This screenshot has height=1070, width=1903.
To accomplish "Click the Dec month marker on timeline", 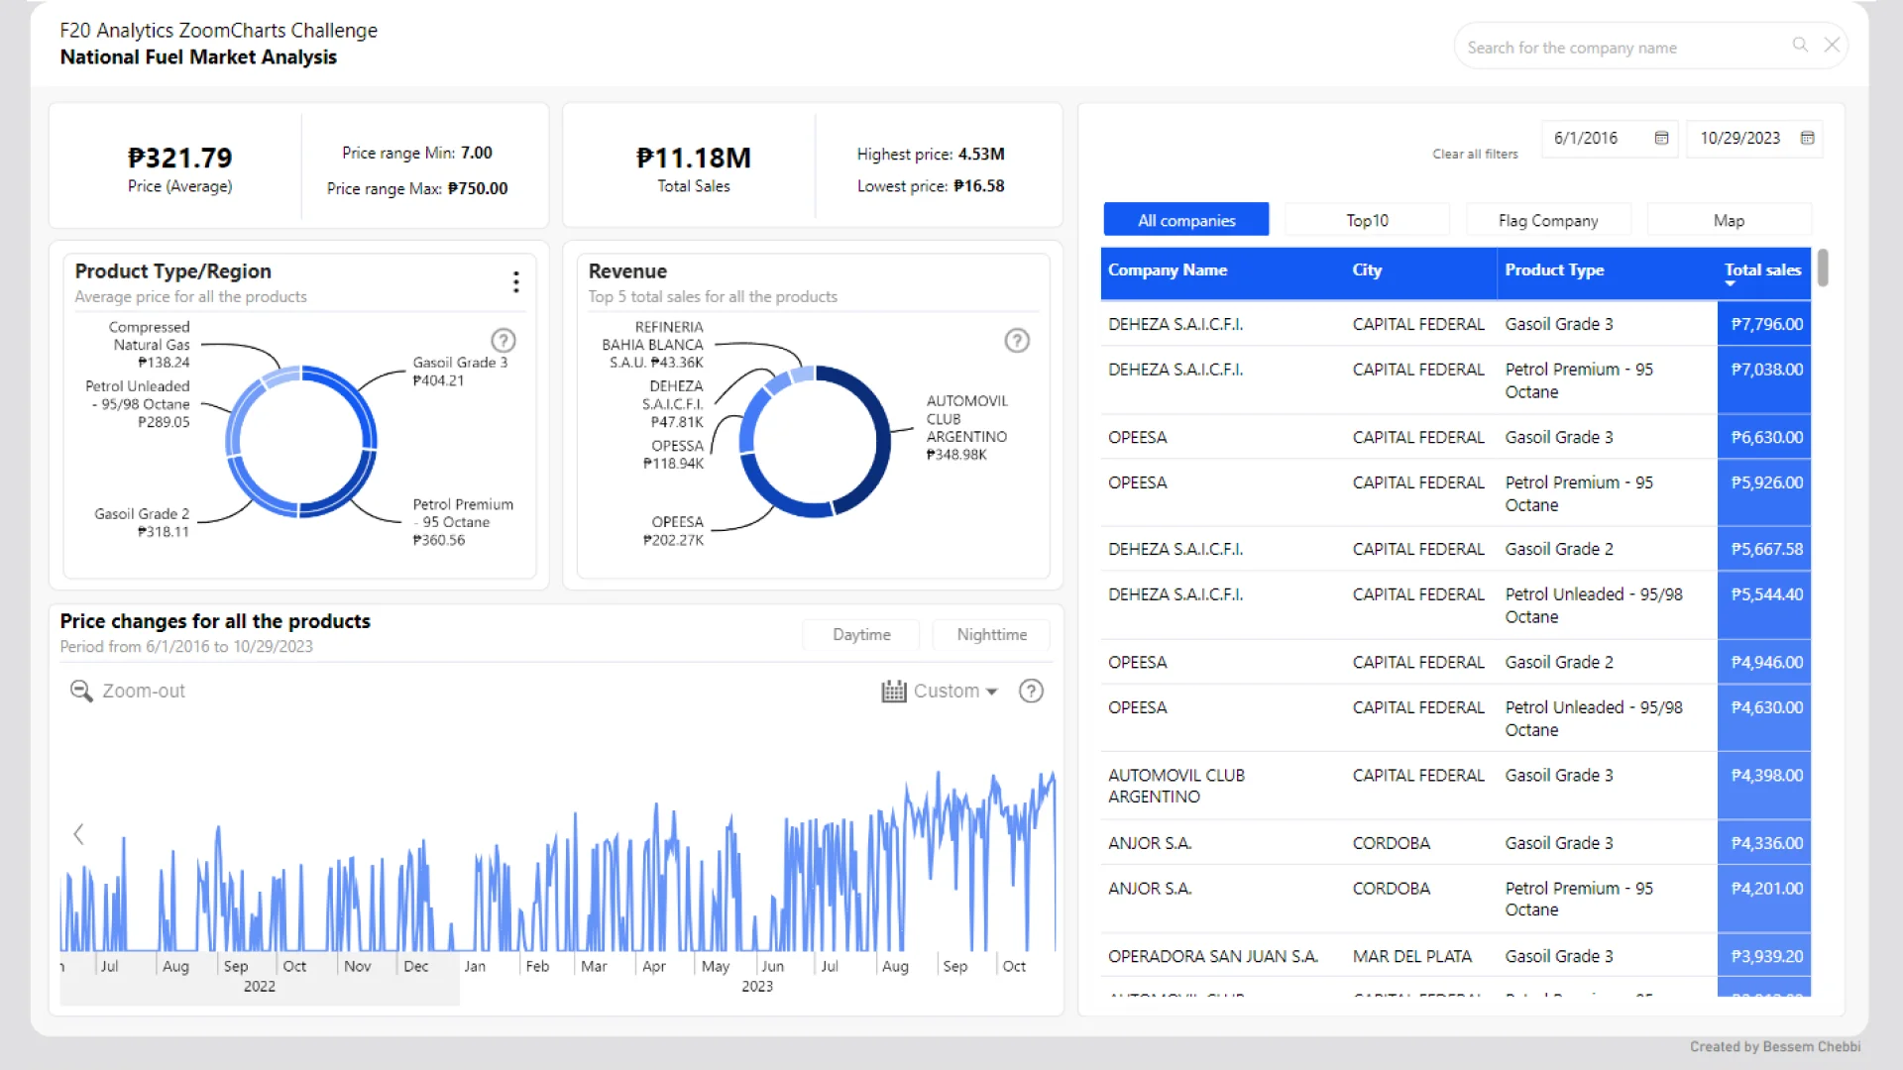I will pos(416,966).
